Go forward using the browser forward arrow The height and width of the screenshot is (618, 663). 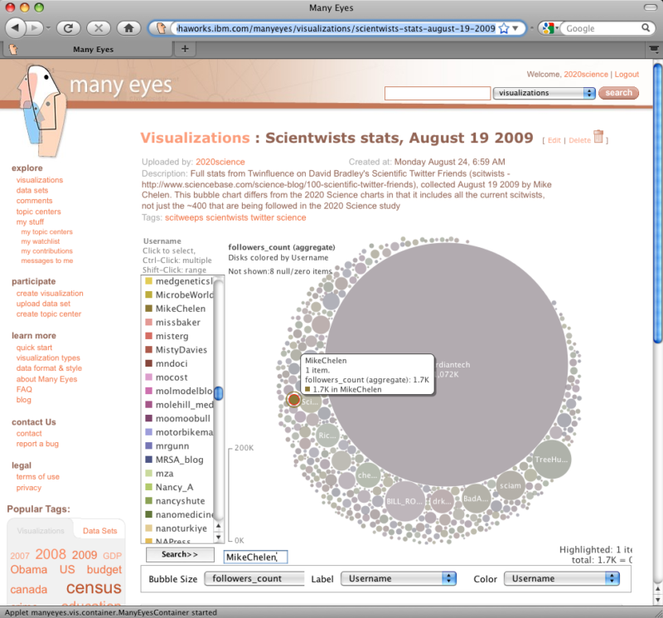tap(35, 28)
